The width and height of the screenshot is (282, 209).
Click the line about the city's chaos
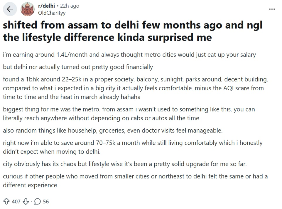coord(125,164)
